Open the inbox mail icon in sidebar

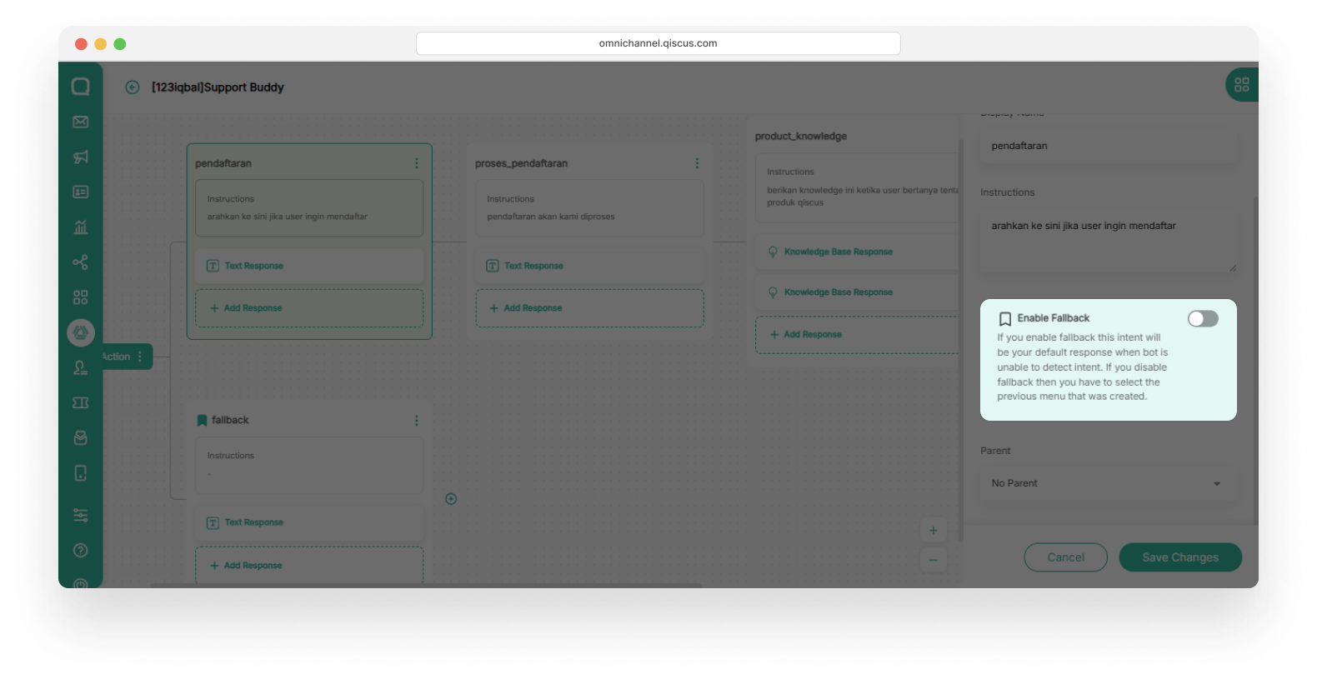81,122
